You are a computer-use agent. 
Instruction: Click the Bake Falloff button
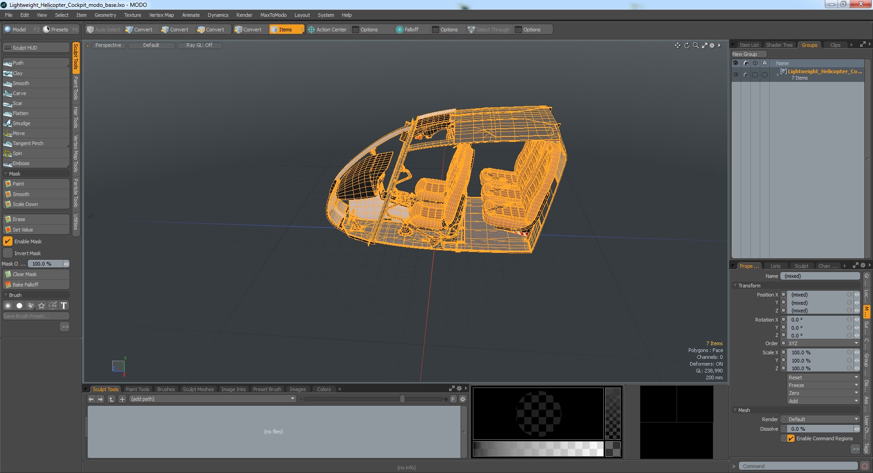[36, 285]
